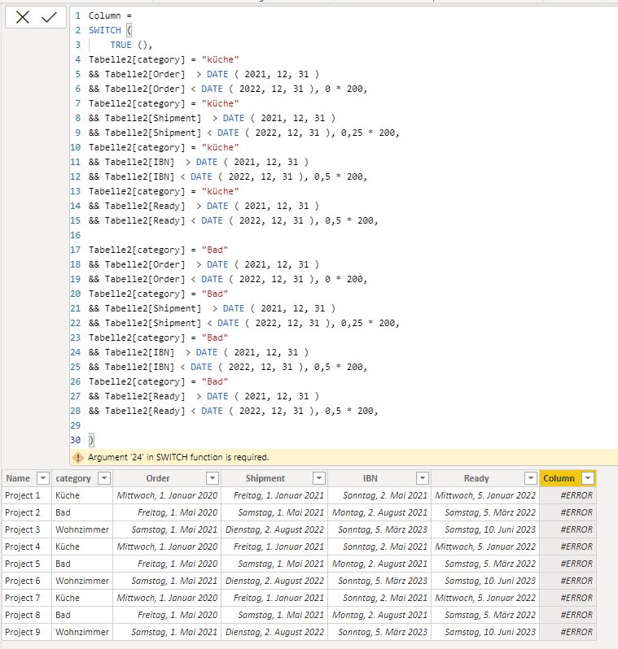Viewport: 618px width, 649px height.
Task: Select the Project 3 name cell
Action: click(27, 529)
